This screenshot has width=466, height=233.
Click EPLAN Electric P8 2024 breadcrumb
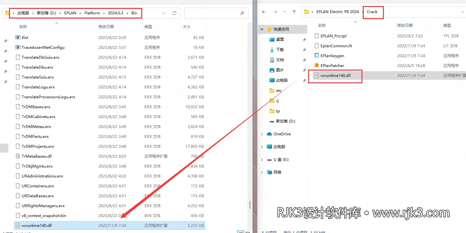(338, 12)
